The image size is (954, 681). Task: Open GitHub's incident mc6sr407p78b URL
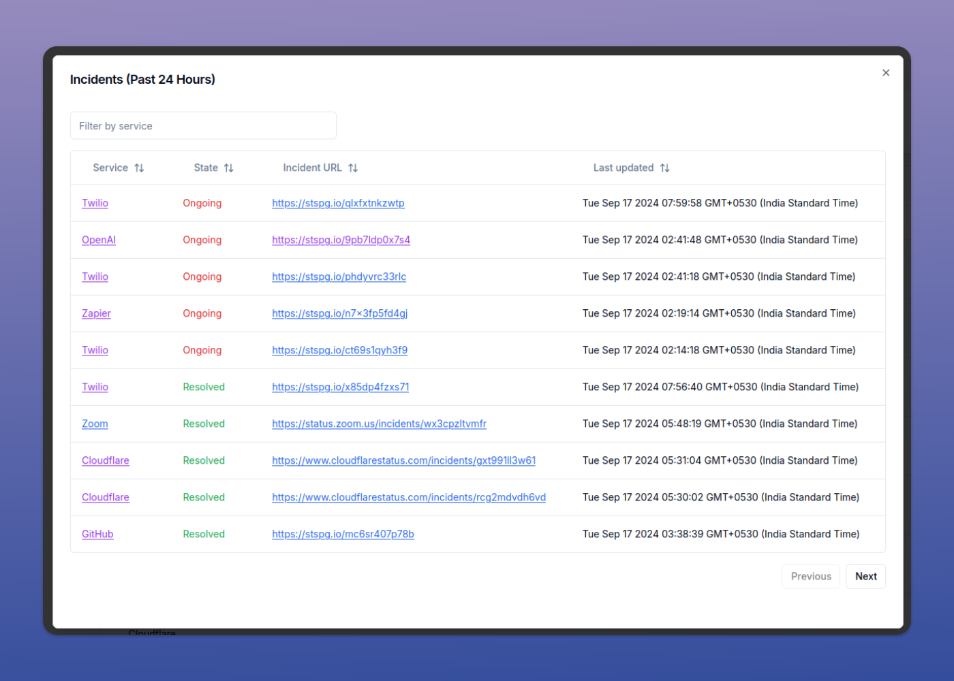click(343, 534)
